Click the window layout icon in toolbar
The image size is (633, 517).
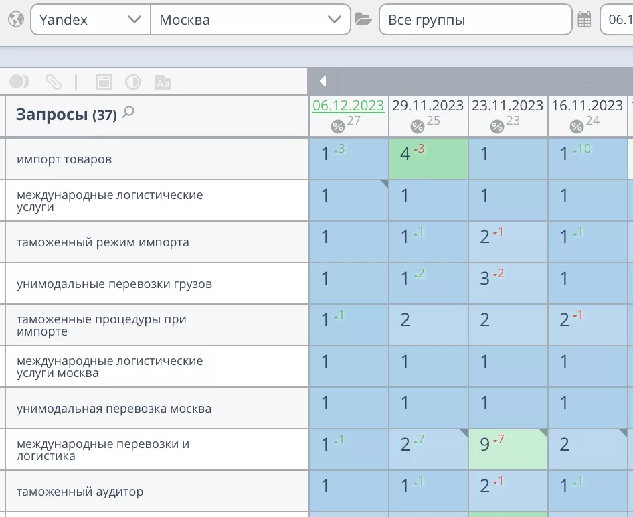click(x=104, y=82)
